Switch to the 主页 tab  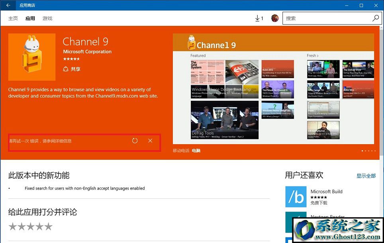[x=13, y=18]
